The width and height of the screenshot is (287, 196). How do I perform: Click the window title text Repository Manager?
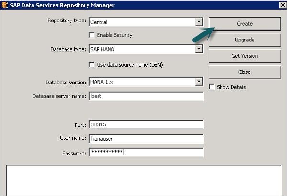[x=88, y=5]
